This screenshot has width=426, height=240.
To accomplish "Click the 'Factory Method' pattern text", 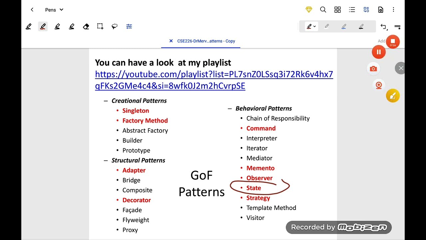I will click(145, 121).
